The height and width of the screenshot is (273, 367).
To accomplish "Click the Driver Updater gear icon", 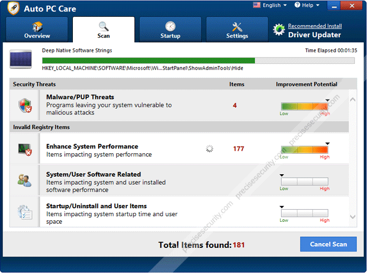I will (279, 30).
